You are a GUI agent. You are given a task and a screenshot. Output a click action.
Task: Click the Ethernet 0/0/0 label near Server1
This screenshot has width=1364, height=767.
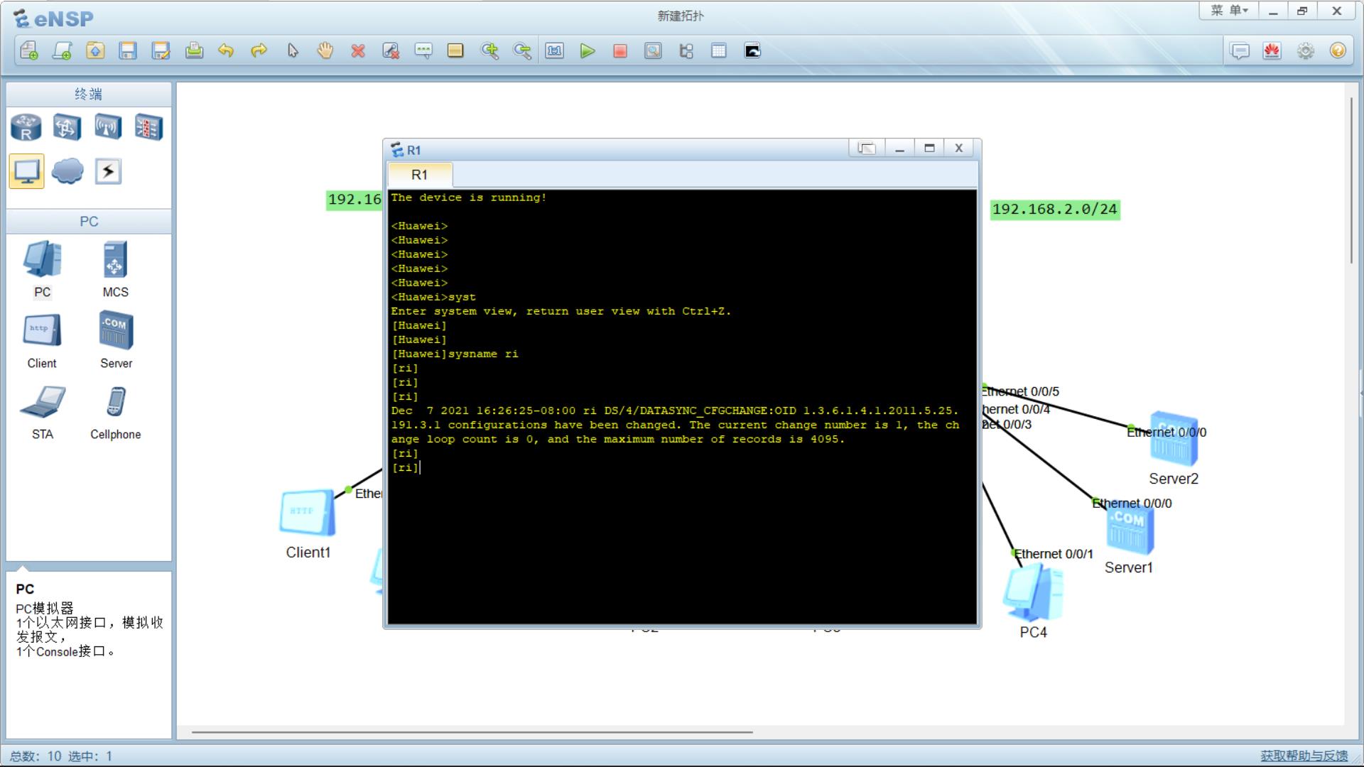1133,504
